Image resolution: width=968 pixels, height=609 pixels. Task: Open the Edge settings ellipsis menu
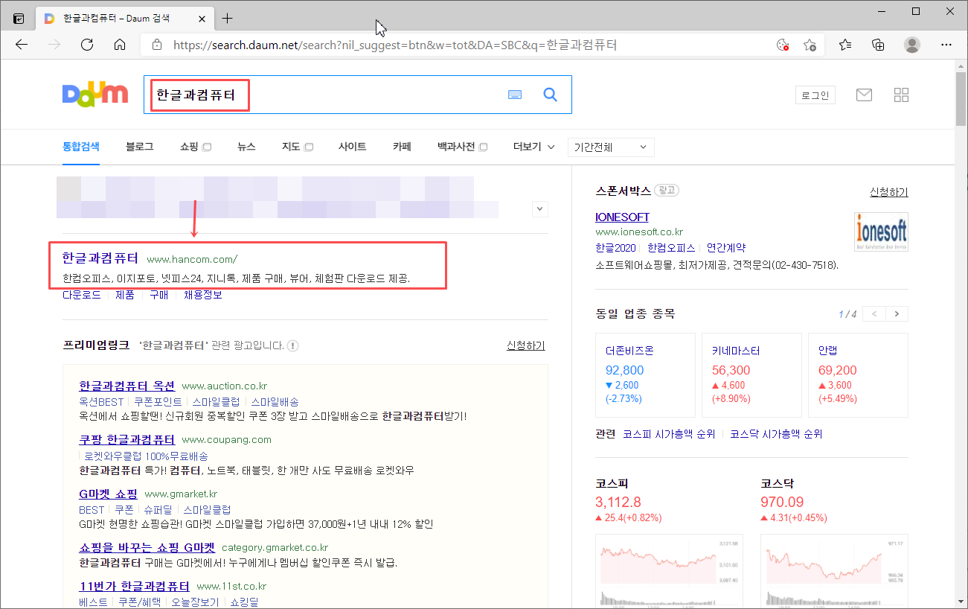pyautogui.click(x=946, y=45)
